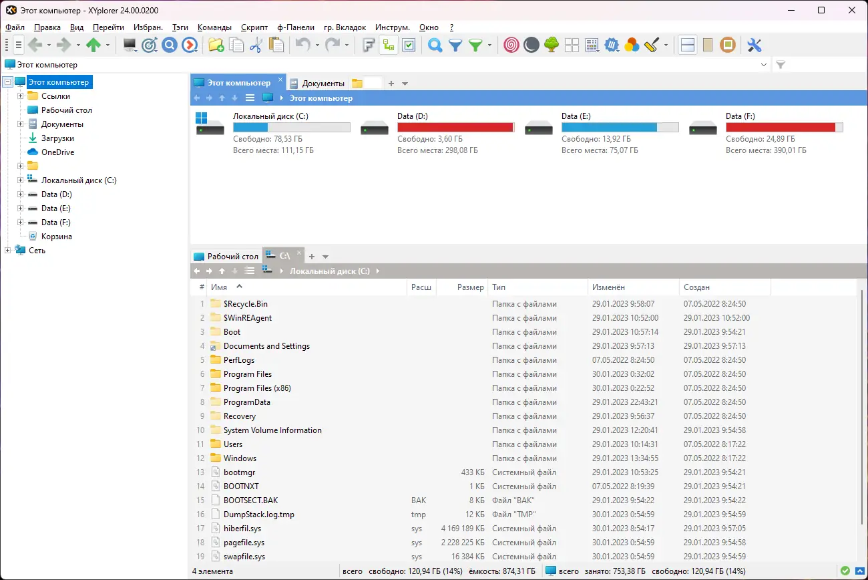Toggle the checkbox selection mode button
The image size is (868, 580).
pyautogui.click(x=409, y=45)
